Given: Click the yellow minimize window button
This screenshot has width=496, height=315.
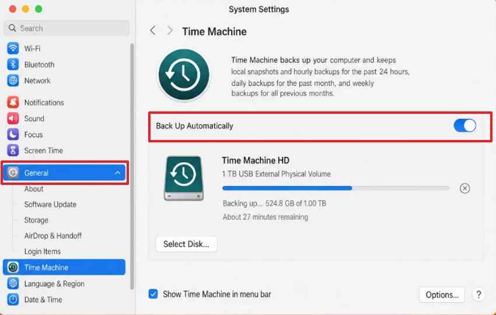Looking at the screenshot, I should 26,9.
